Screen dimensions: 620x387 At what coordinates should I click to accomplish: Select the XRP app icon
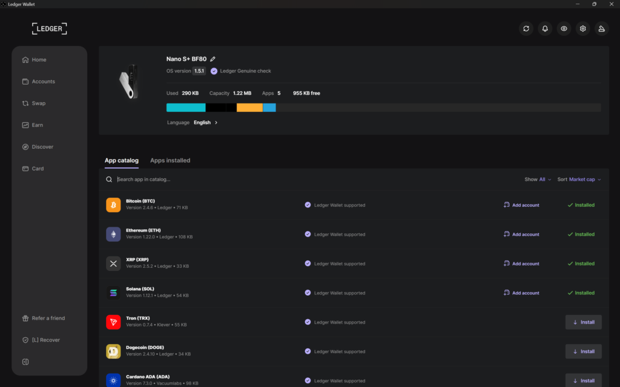(113, 264)
